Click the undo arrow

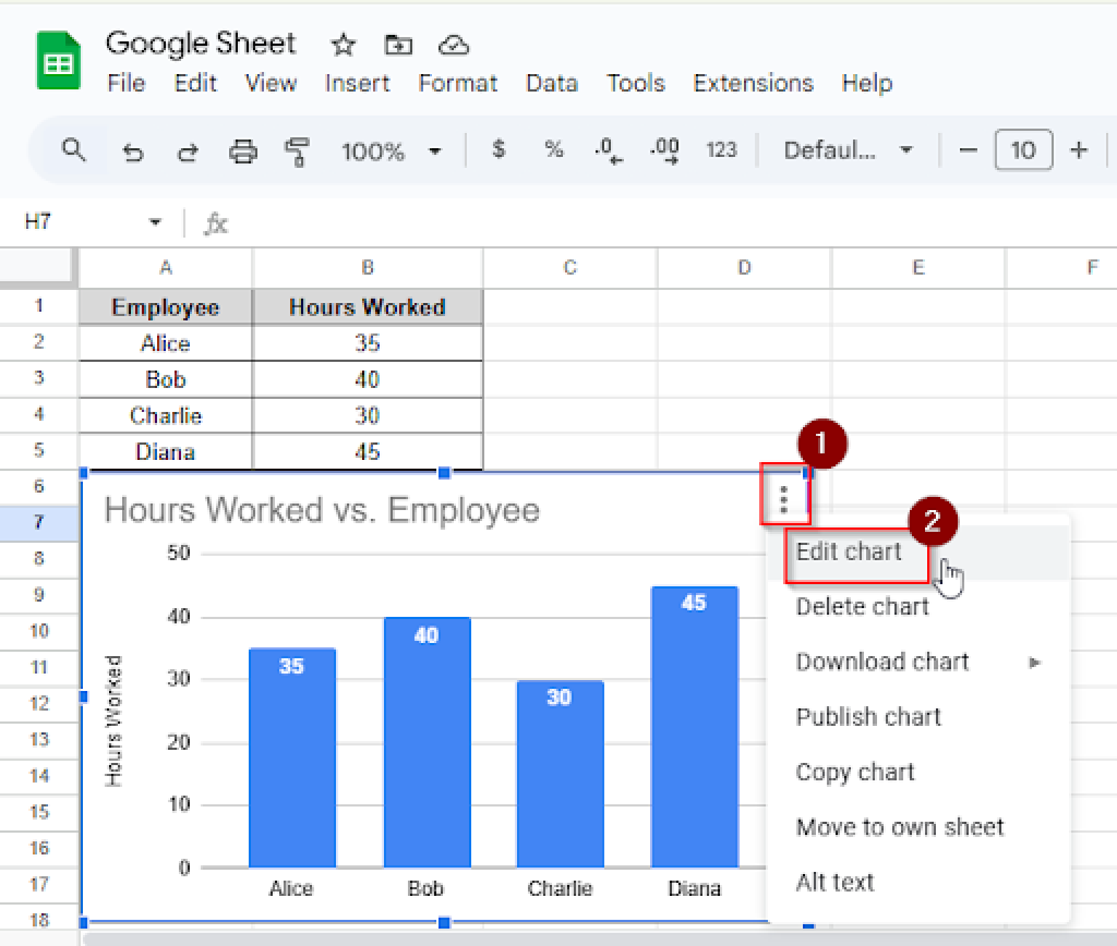pos(132,152)
